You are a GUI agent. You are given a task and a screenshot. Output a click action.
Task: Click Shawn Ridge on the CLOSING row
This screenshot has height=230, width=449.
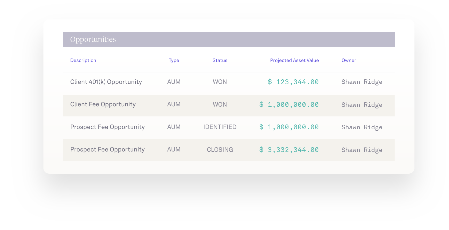click(362, 150)
